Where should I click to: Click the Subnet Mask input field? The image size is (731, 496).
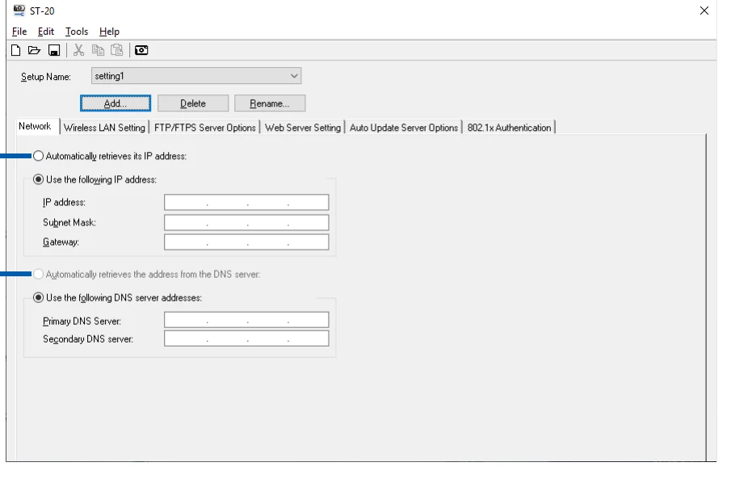(x=246, y=222)
